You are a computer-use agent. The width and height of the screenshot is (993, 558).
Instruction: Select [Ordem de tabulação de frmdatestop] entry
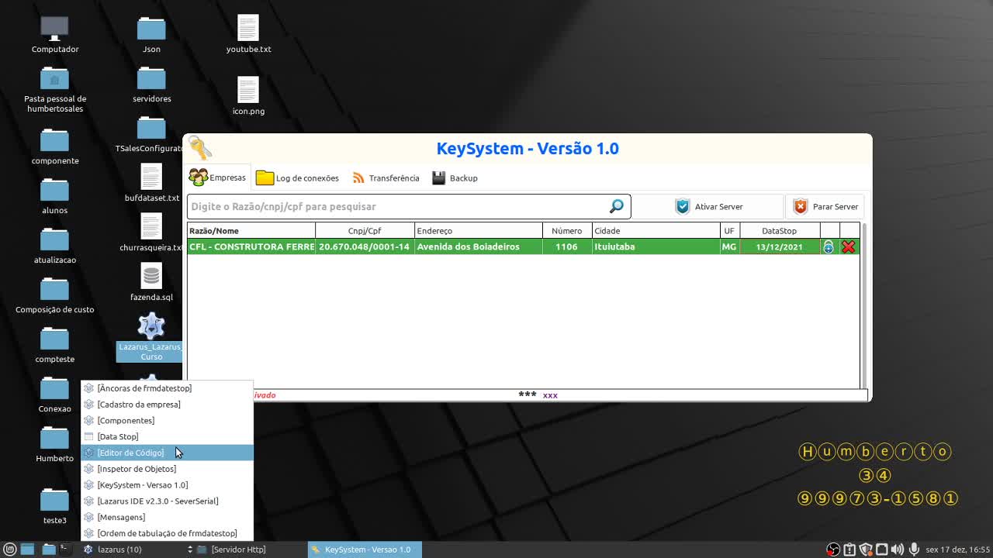(167, 533)
